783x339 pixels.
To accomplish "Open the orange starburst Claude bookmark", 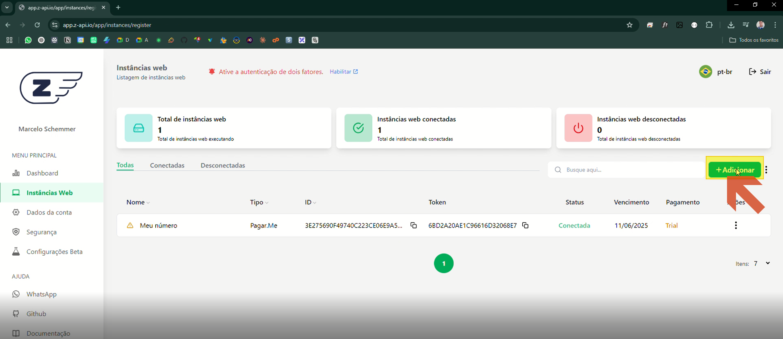I will (263, 40).
